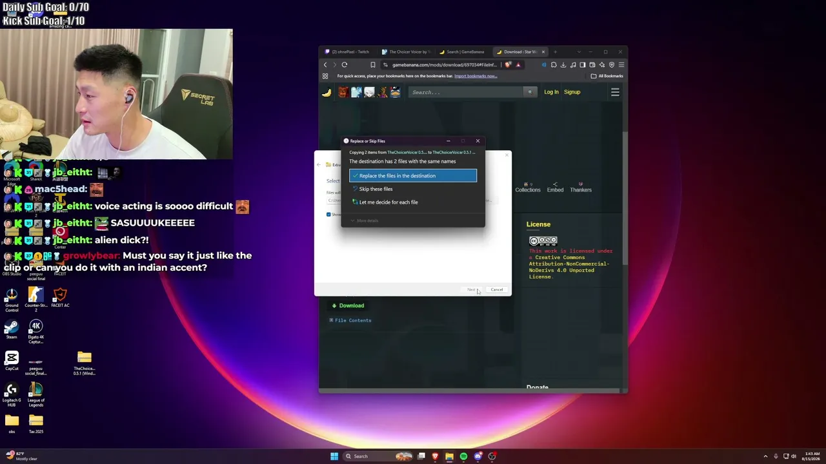Open the Brave Wallet icon
Screen dimensions: 826x464
tap(592, 64)
